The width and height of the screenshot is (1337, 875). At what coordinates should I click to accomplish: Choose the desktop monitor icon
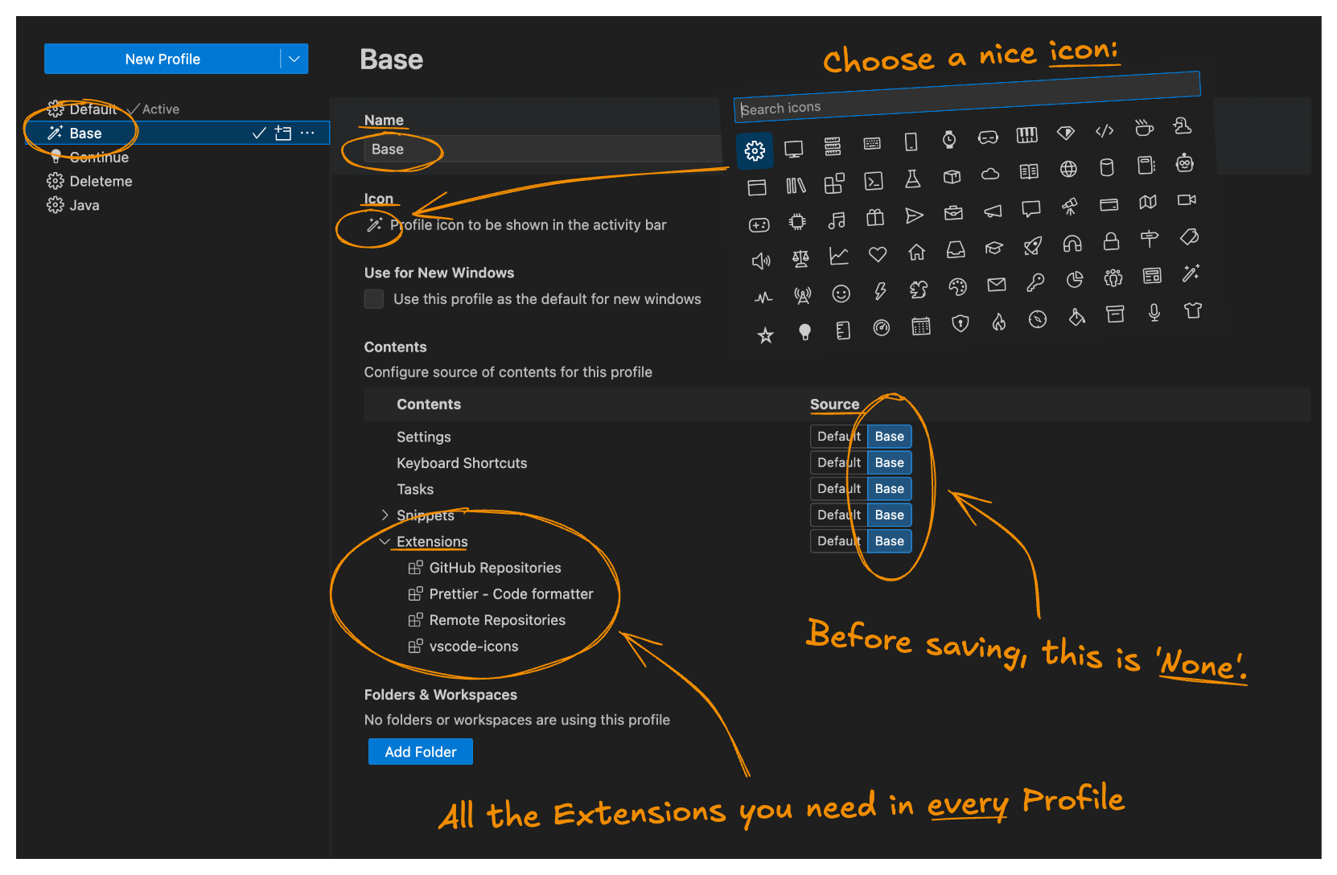coord(794,149)
